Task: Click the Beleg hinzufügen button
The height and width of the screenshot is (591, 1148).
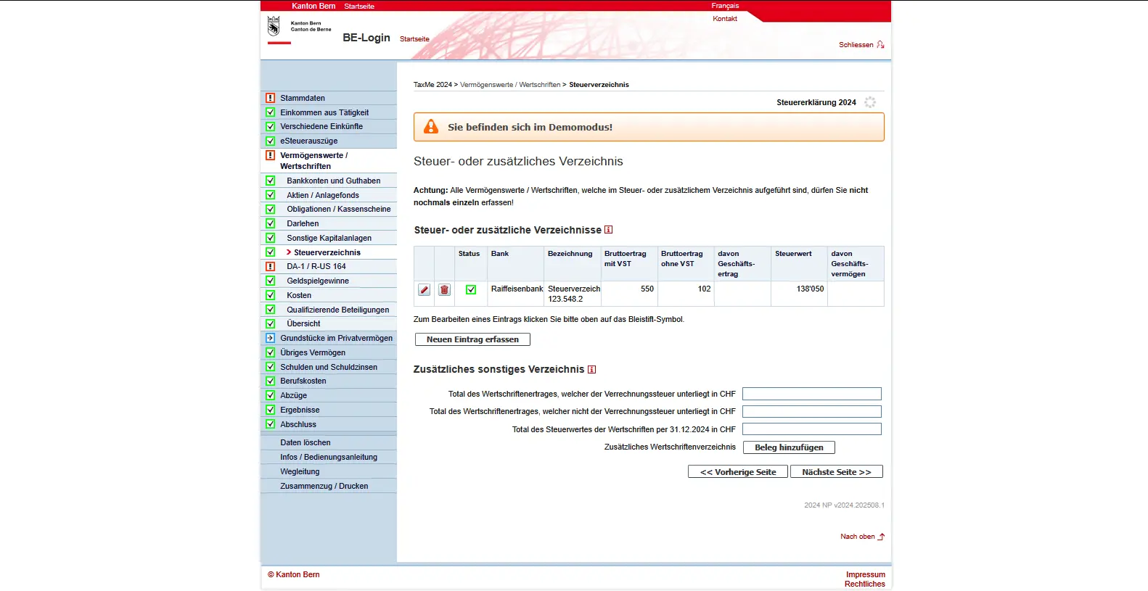Action: 789,447
